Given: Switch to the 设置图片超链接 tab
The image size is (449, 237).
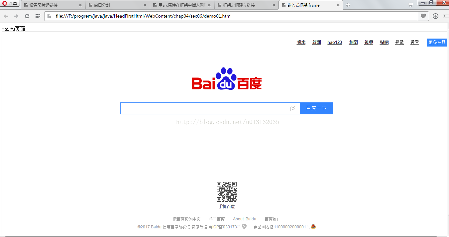Looking at the screenshot, I should click(53, 5).
